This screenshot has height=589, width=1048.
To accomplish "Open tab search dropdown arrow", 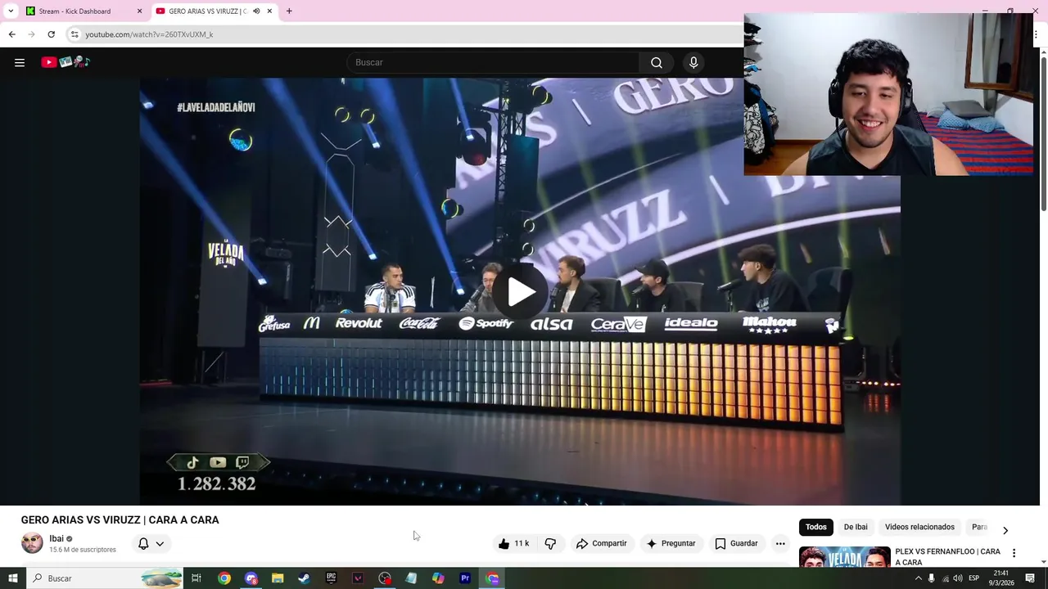I will [x=10, y=11].
